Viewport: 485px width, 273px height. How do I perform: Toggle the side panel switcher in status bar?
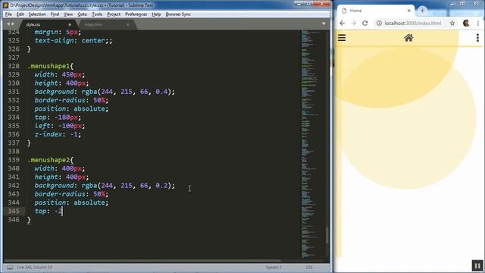click(10, 267)
